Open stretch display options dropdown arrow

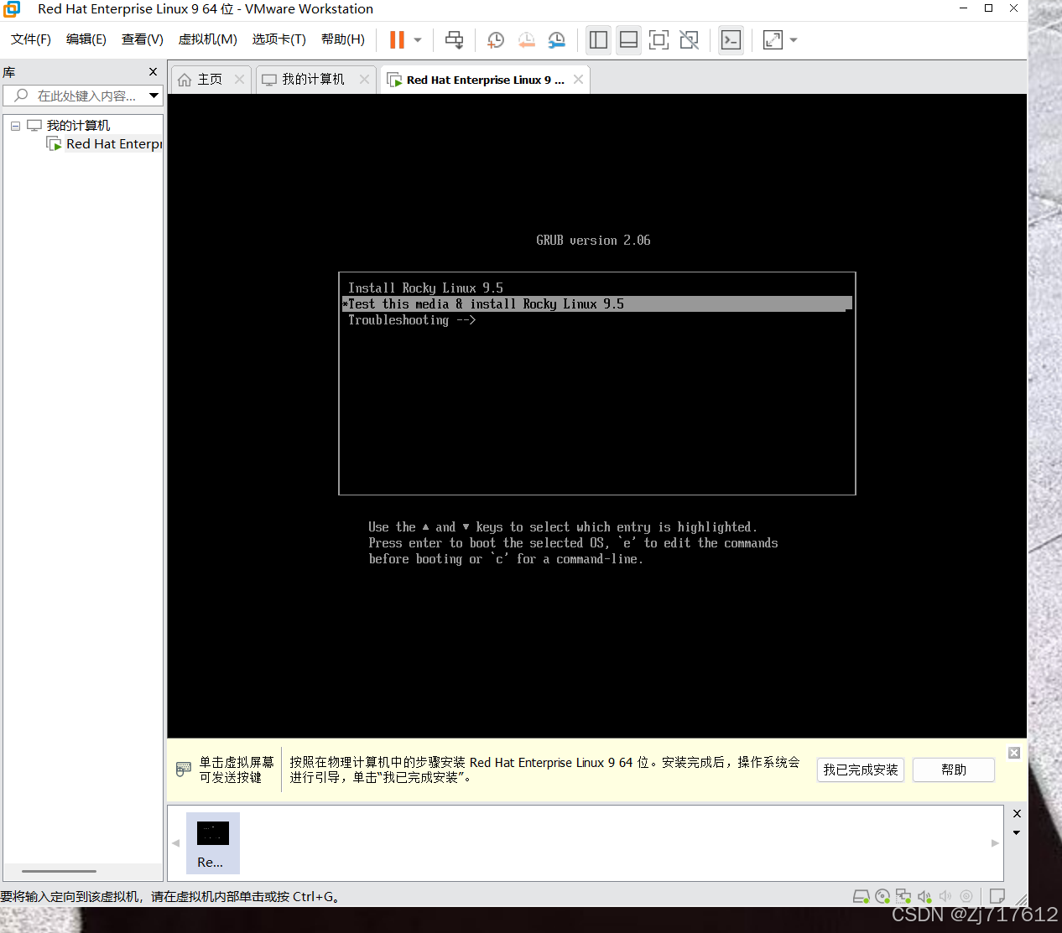click(x=794, y=39)
